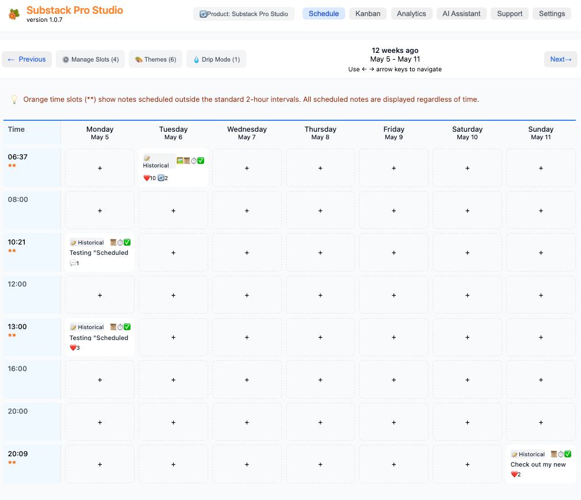Click the palette icon in Themes
This screenshot has height=500, width=581.
pos(139,59)
